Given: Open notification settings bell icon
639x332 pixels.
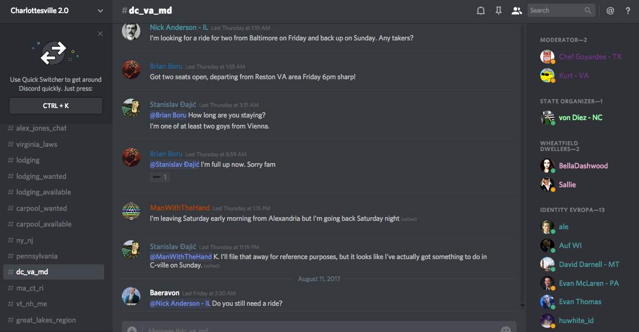Looking at the screenshot, I should click(x=480, y=10).
